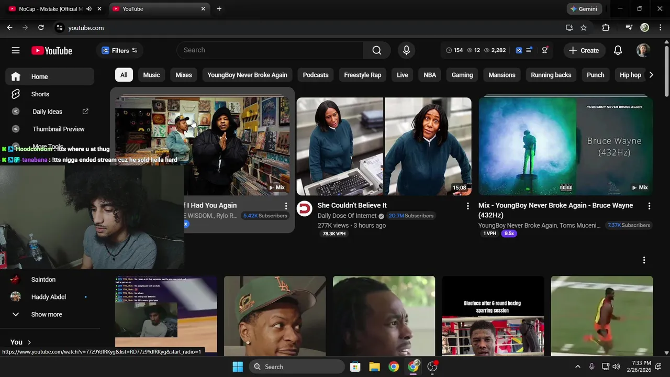Image resolution: width=670 pixels, height=377 pixels.
Task: Mute the NoCap - Mistake tab audio
Action: [x=89, y=9]
